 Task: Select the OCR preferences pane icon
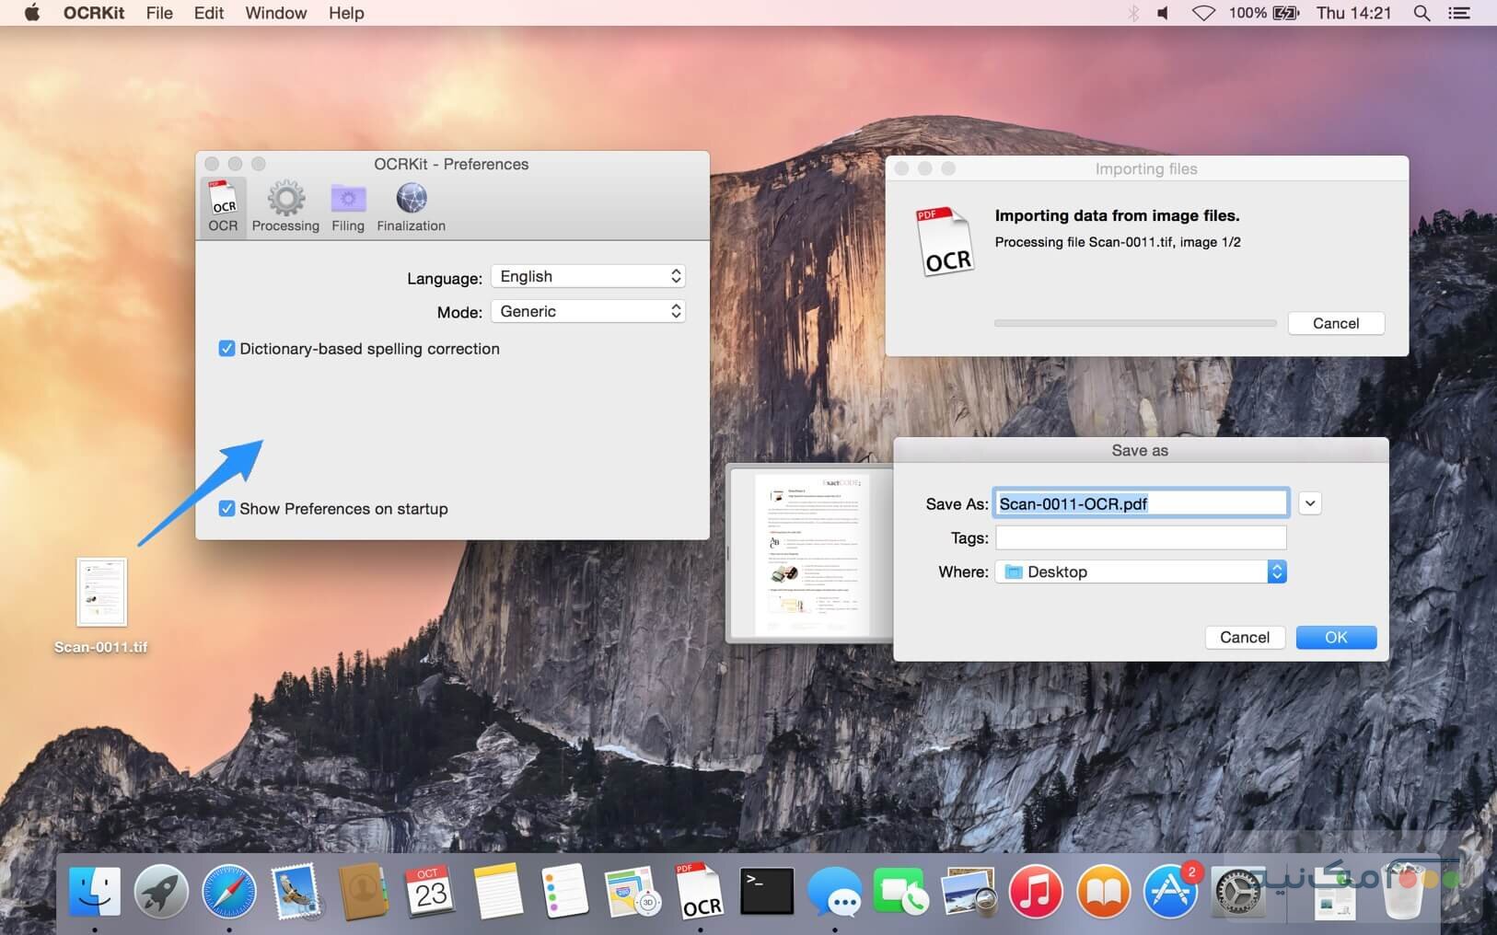pos(223,206)
